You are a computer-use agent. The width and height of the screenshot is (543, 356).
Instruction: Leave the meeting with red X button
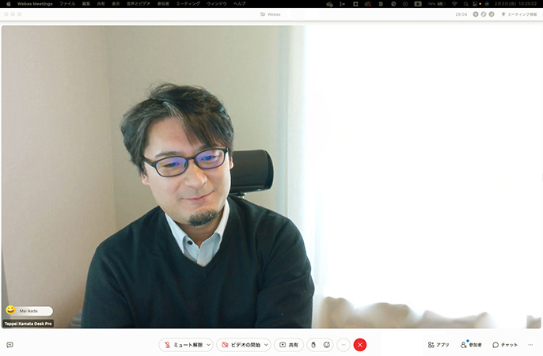coord(360,345)
